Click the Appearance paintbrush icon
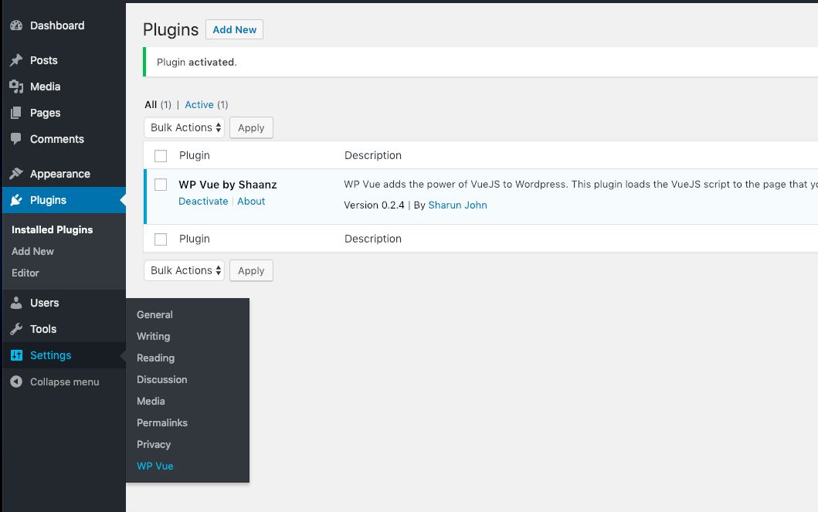 tap(16, 174)
